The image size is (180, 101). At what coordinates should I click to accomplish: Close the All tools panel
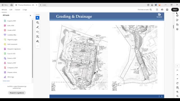(x=30, y=15)
